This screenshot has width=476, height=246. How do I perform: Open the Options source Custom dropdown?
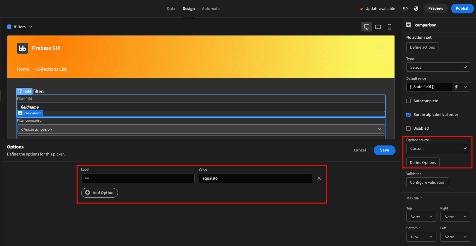point(438,148)
